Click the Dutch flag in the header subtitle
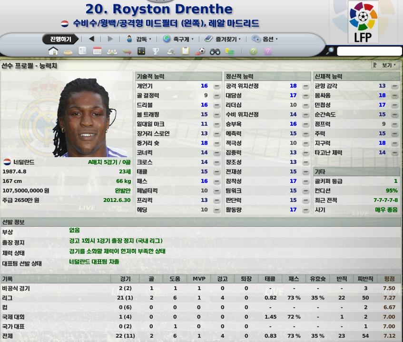Screen dimensions: 403x342 pos(65,24)
